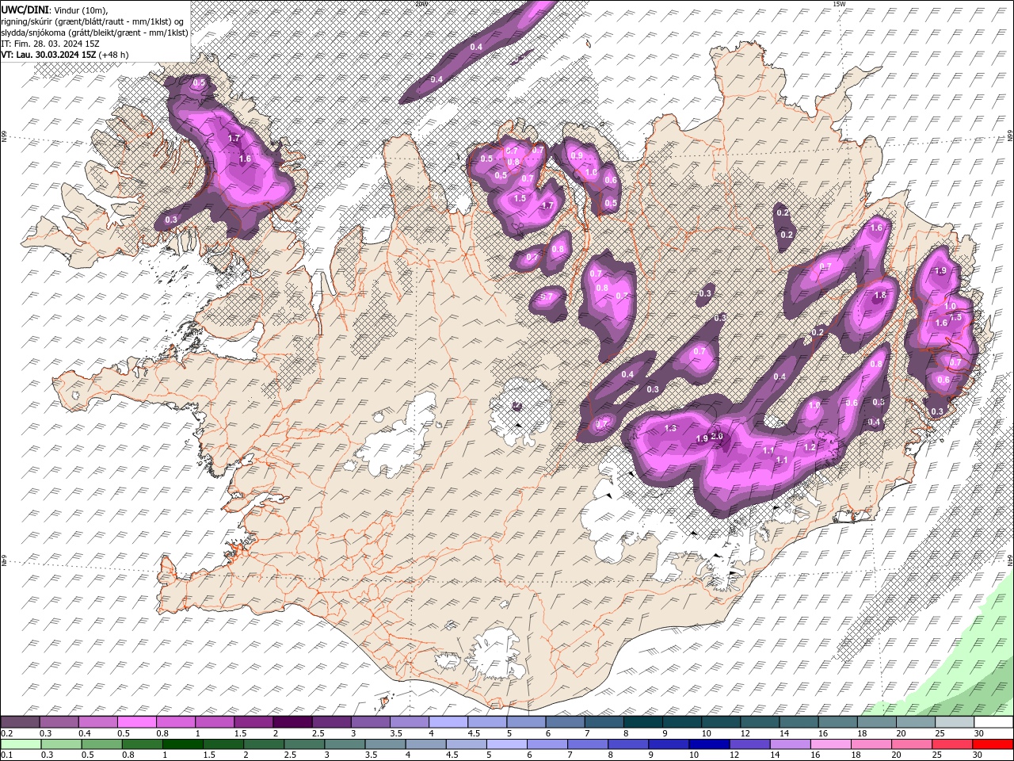Click the '1.3' snowfall value on the map
1014x761 pixels.
click(x=671, y=428)
